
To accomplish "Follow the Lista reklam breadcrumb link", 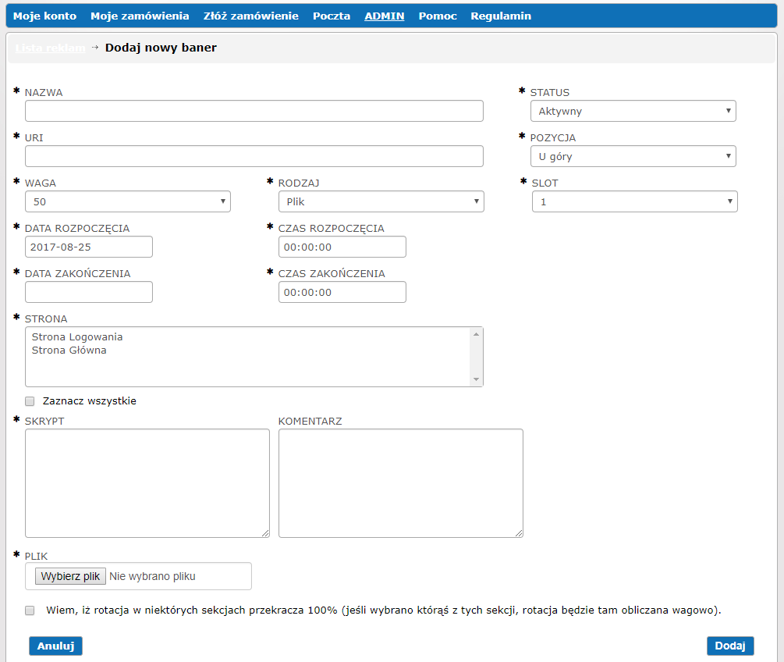I will click(50, 48).
